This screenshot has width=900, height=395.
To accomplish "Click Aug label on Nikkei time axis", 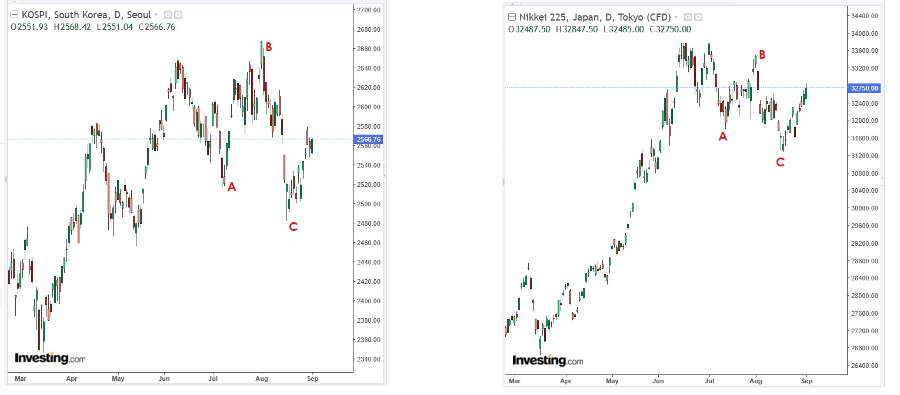I will 756,381.
